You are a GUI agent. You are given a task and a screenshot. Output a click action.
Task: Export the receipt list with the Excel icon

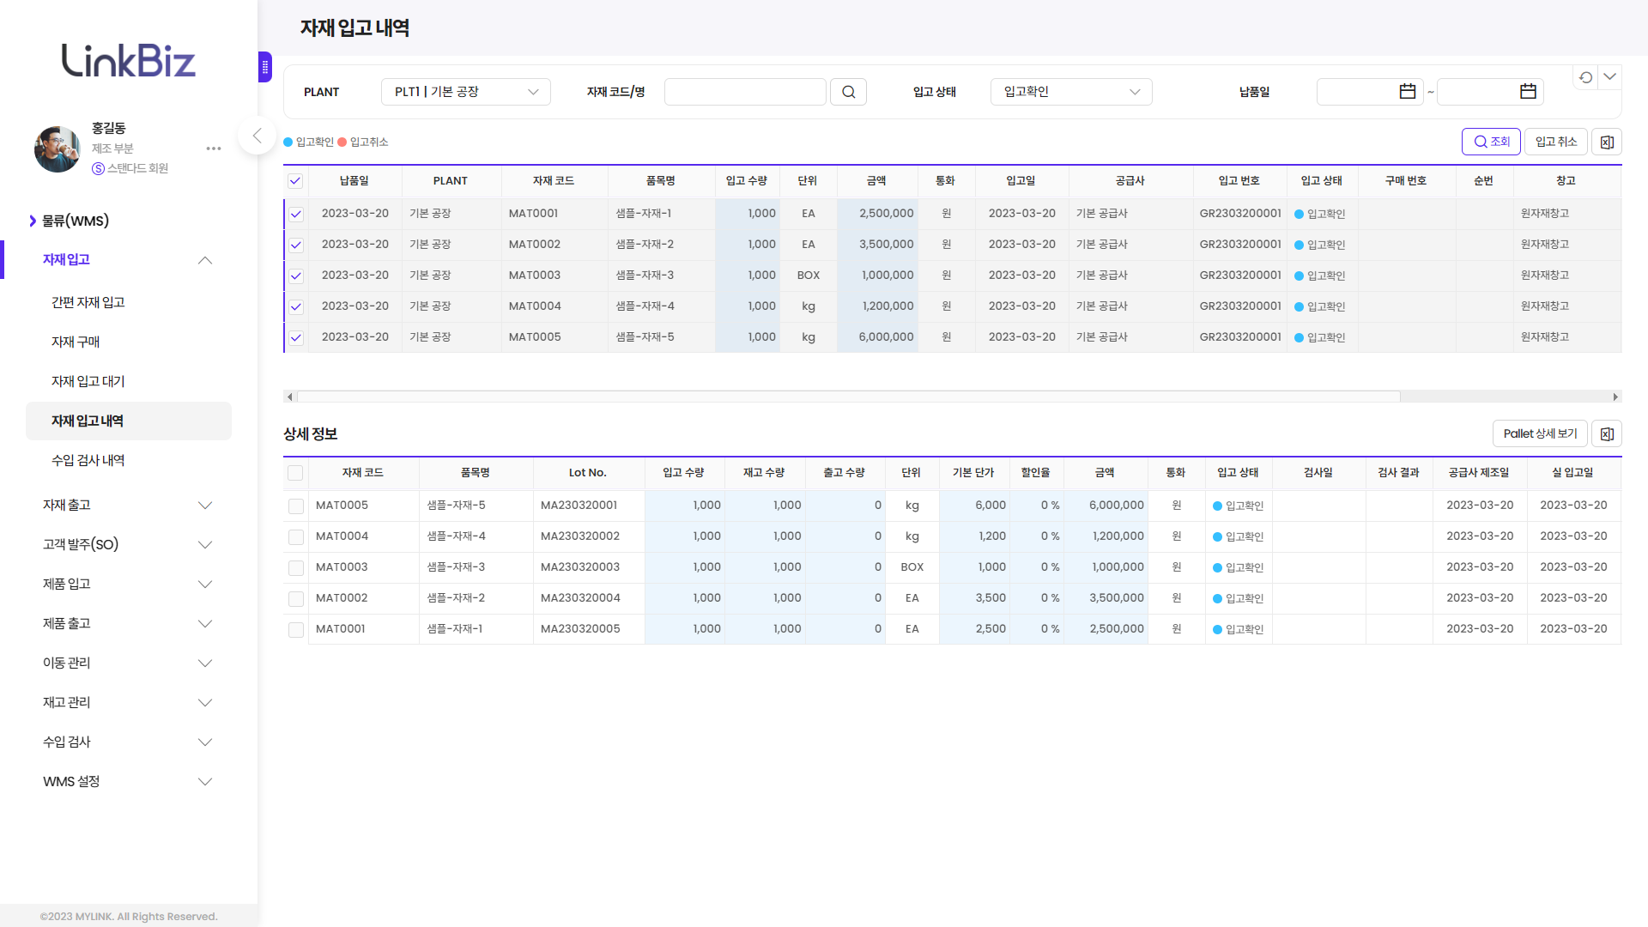[x=1607, y=142]
